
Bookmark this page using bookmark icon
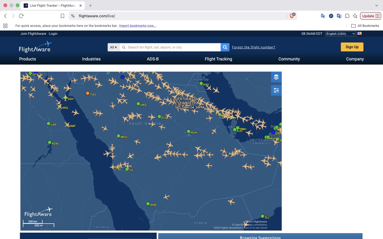coord(63,16)
